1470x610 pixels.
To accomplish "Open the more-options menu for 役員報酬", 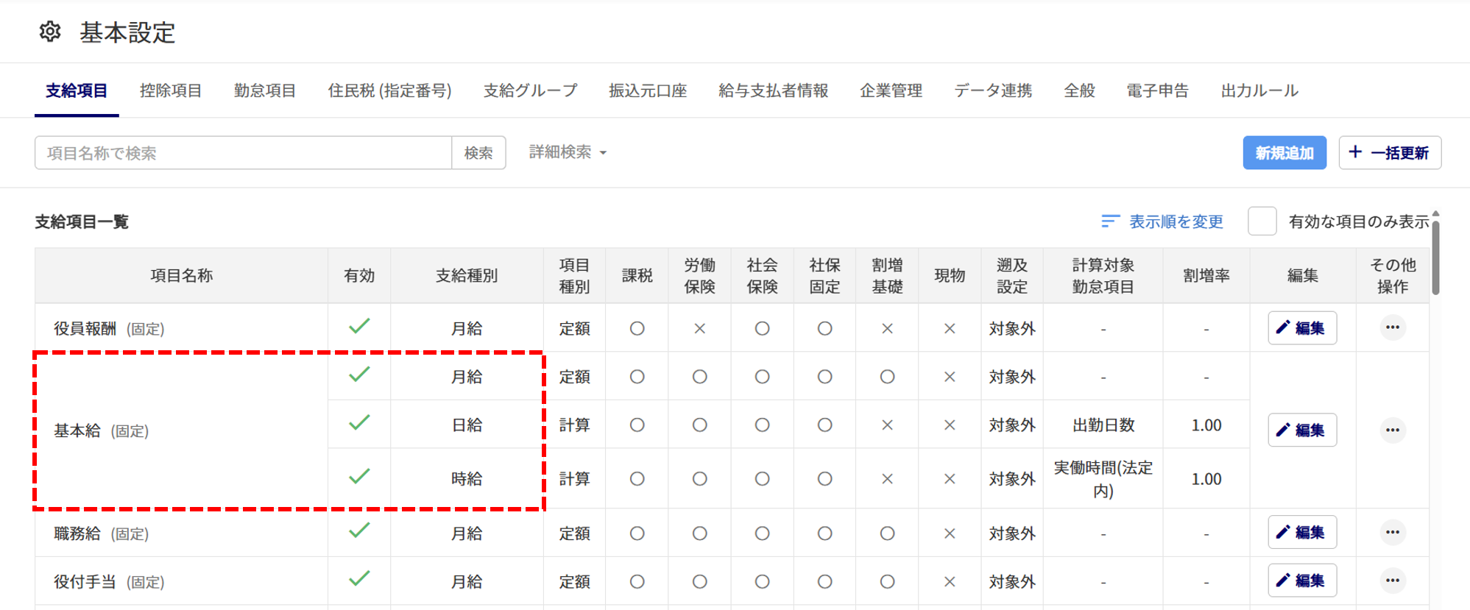I will click(x=1392, y=327).
